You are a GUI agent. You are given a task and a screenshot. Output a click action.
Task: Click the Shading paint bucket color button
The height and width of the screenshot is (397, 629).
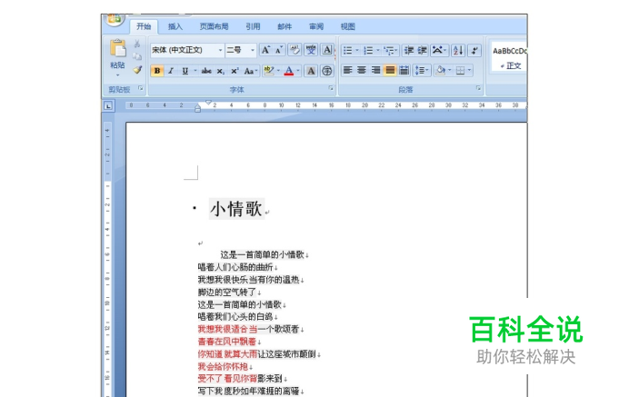(x=441, y=71)
